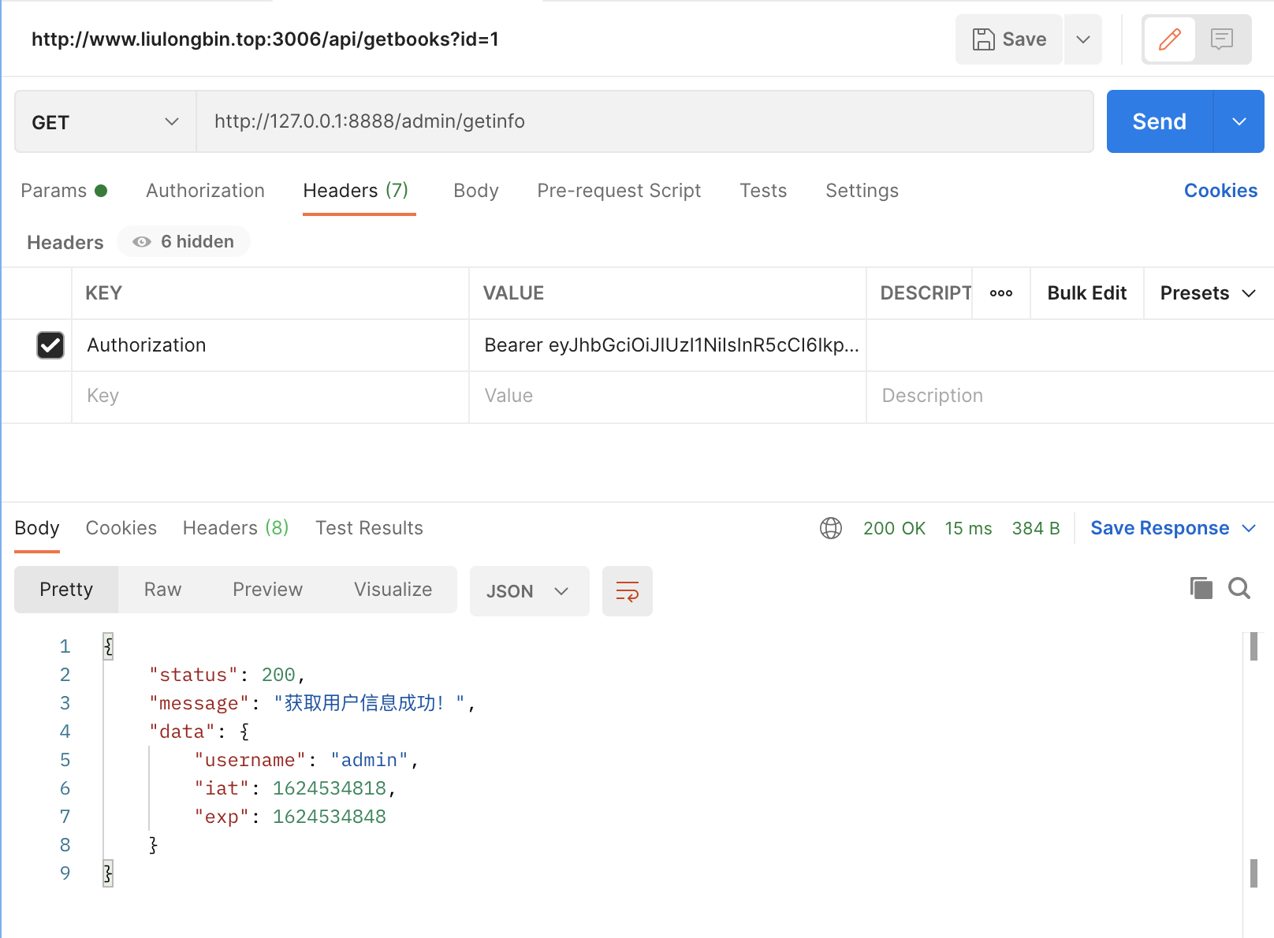This screenshot has width=1274, height=938.
Task: Search the response body with magnifier icon
Action: point(1239,588)
